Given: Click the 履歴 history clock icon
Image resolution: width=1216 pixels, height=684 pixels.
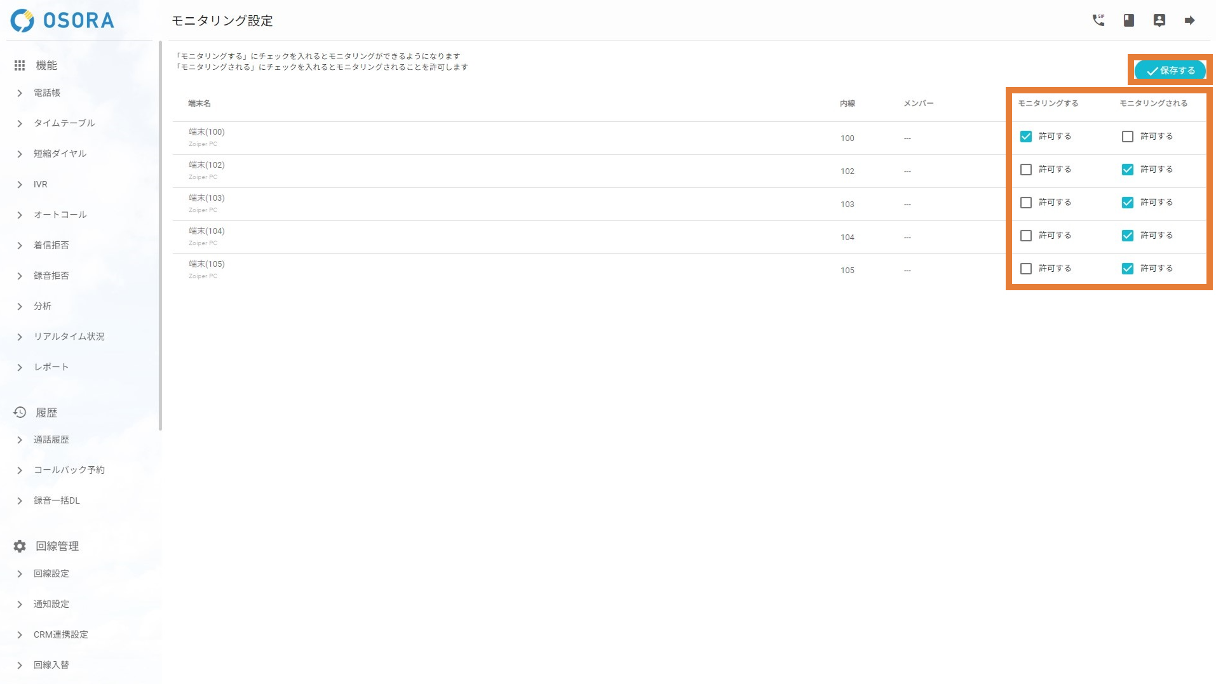Looking at the screenshot, I should [x=20, y=413].
